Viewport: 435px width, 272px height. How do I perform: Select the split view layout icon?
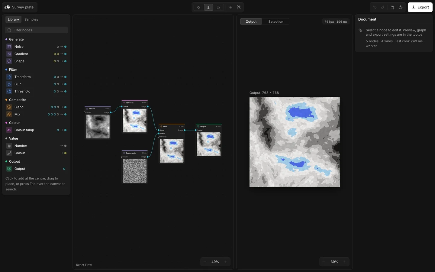[208, 7]
